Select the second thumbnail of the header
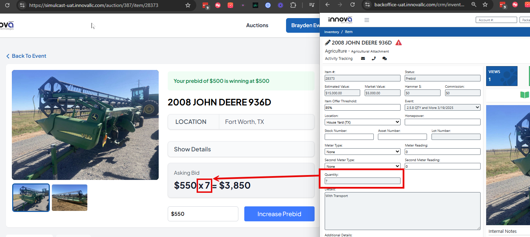The image size is (530, 237). coord(70,198)
